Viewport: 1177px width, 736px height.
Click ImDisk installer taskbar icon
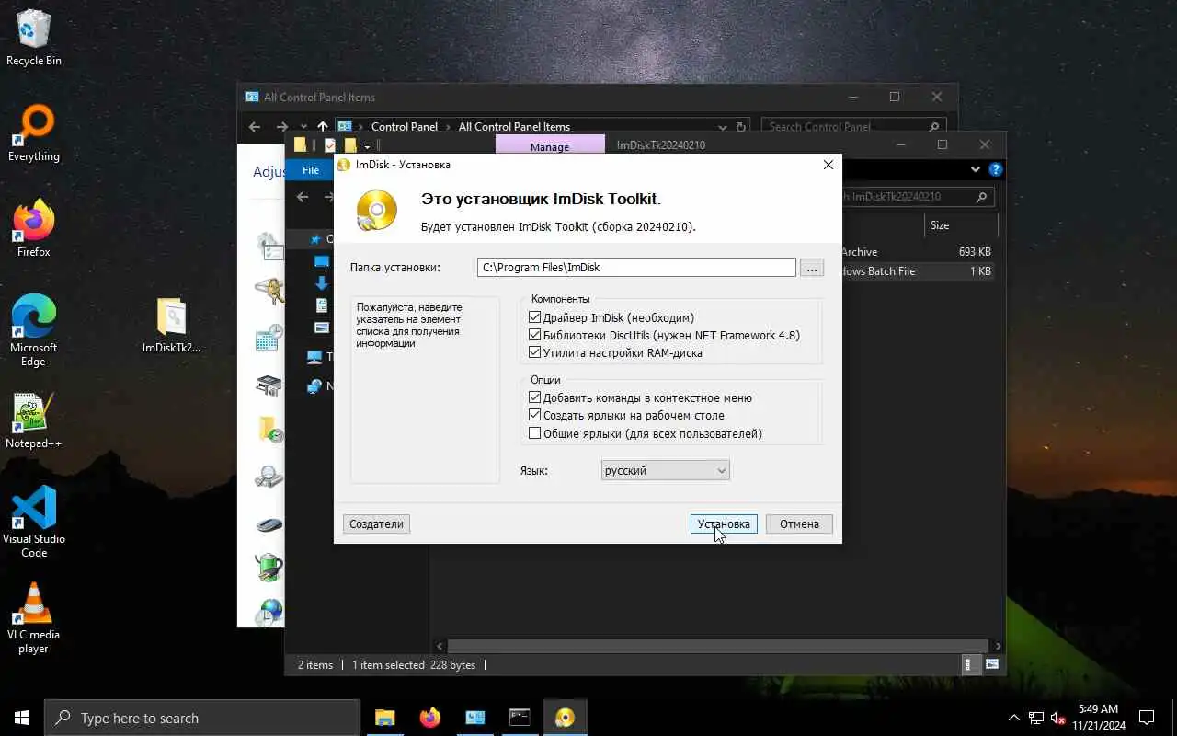pos(565,718)
